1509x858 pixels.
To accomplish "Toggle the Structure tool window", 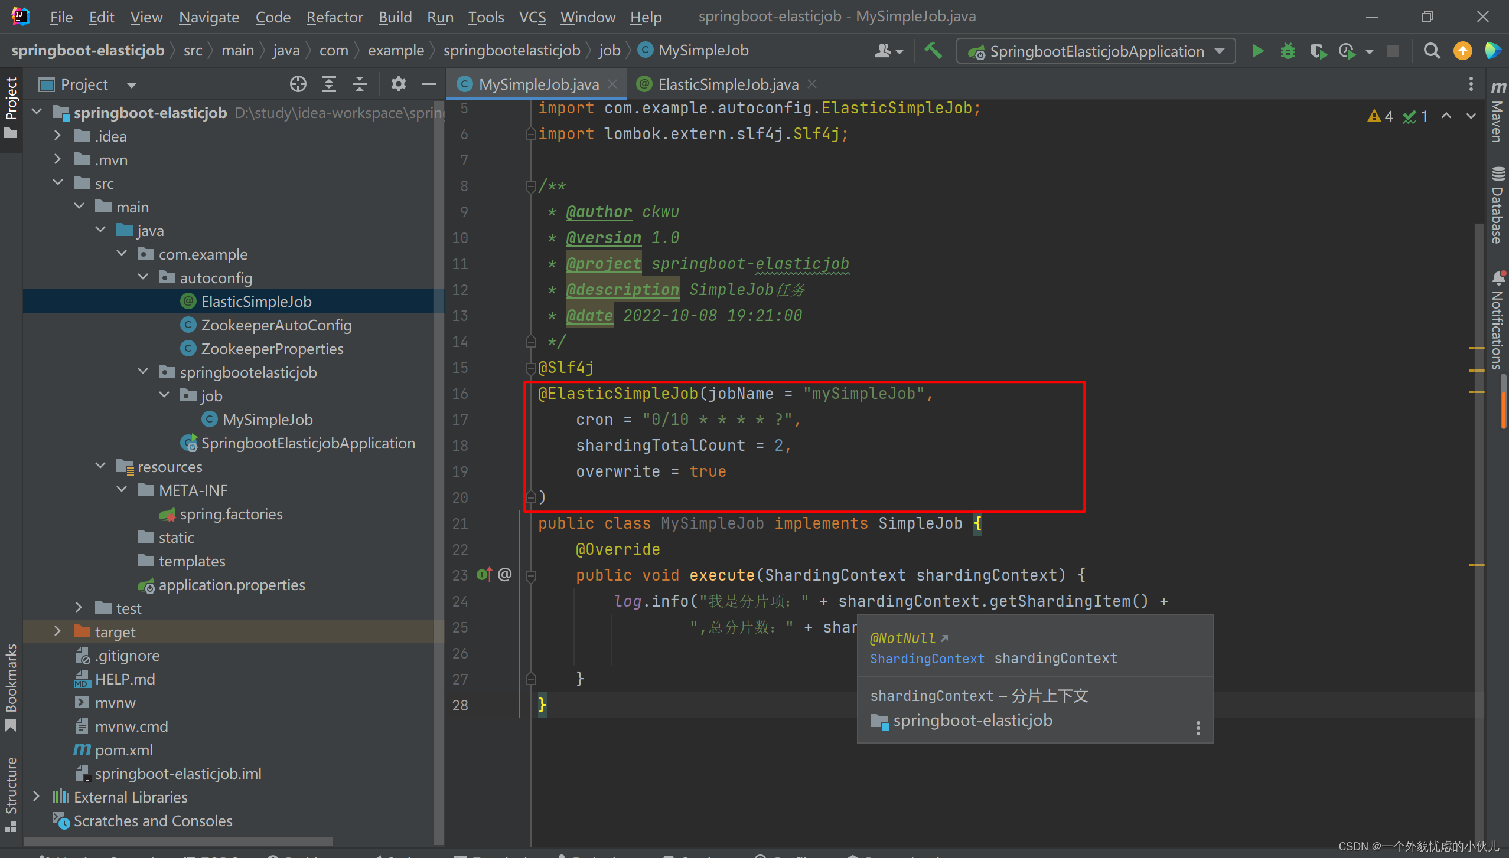I will [11, 794].
